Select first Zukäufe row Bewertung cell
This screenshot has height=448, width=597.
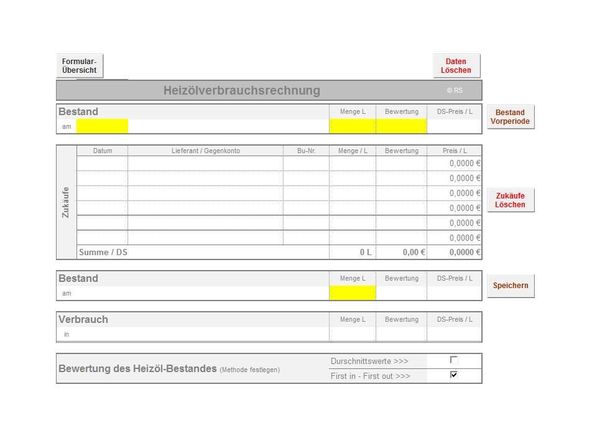[x=401, y=164]
